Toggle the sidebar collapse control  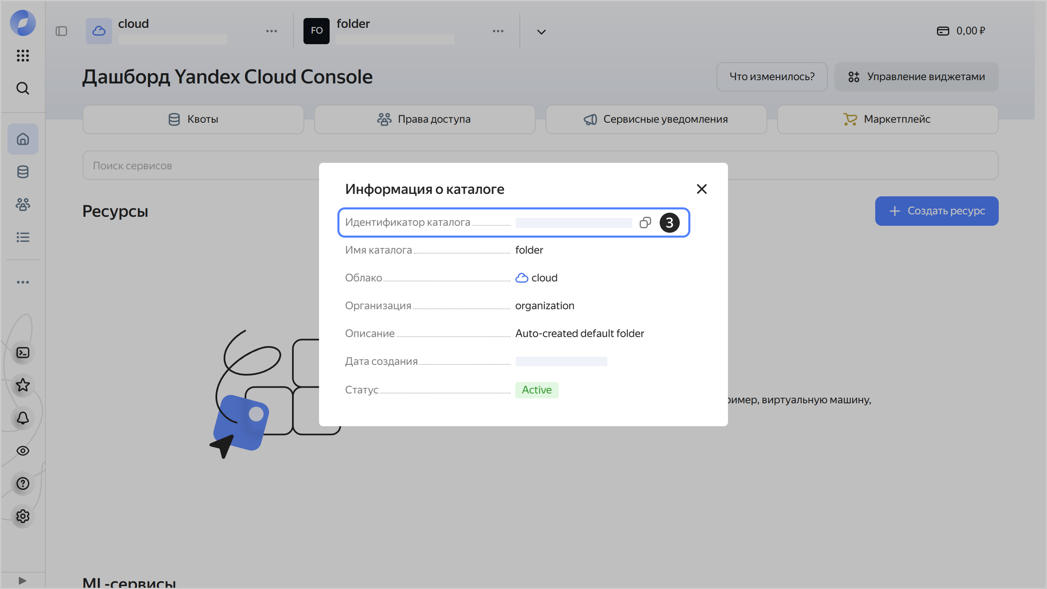[62, 31]
